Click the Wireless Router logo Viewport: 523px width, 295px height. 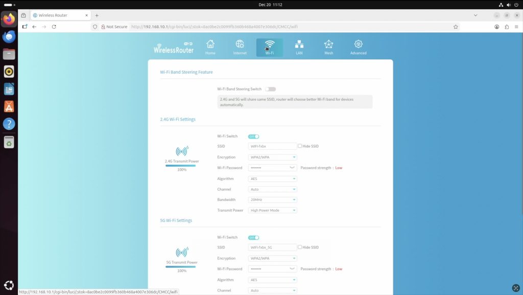coord(174,49)
